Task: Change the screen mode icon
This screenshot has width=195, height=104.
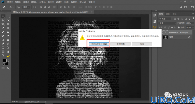Action: point(8,68)
